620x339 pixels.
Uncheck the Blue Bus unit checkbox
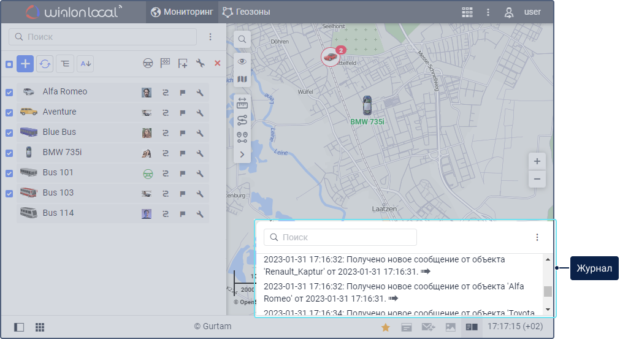[9, 133]
